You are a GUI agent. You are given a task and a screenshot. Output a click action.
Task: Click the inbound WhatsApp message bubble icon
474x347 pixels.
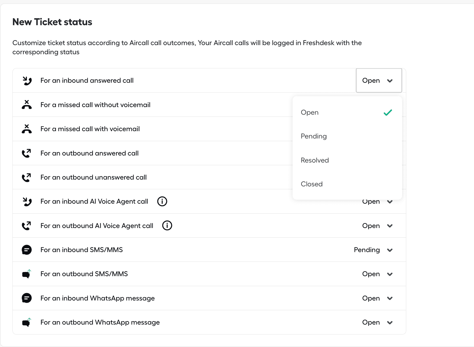pos(27,298)
